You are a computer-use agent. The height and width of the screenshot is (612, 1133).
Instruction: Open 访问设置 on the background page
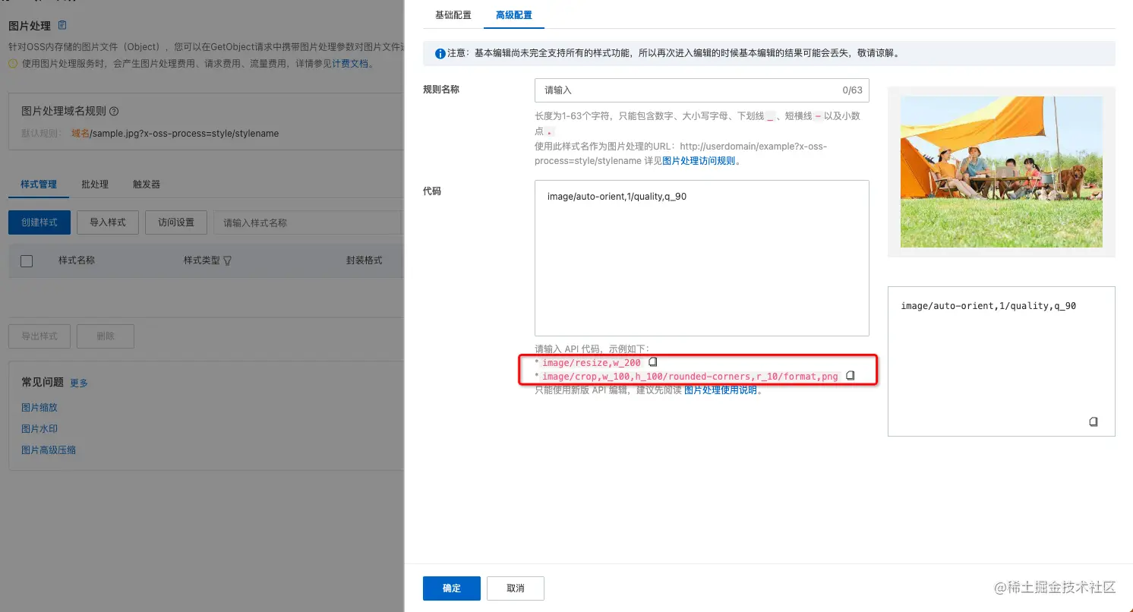point(176,222)
